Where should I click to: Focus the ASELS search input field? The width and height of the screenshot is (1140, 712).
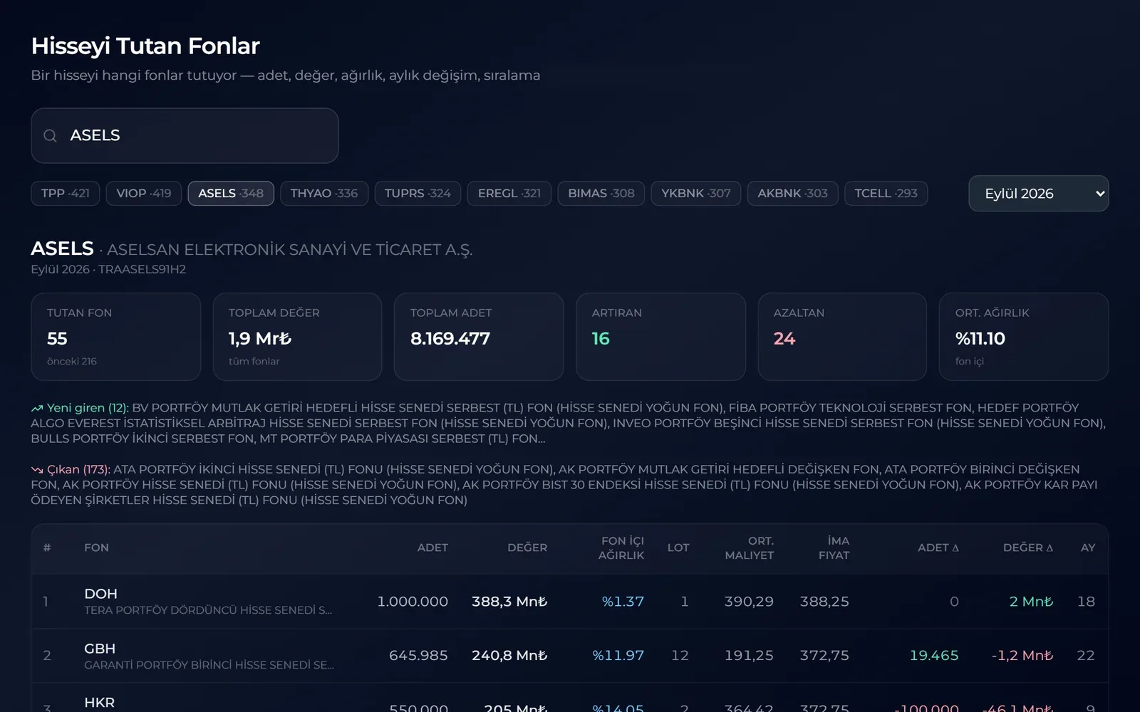pyautogui.click(x=185, y=135)
